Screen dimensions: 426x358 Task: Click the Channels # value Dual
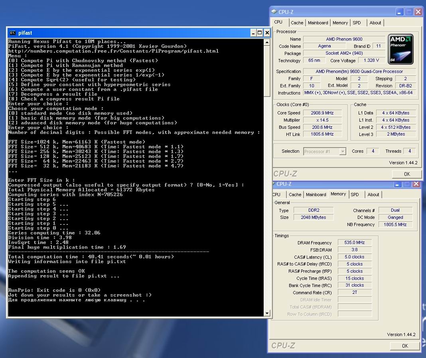pyautogui.click(x=395, y=210)
